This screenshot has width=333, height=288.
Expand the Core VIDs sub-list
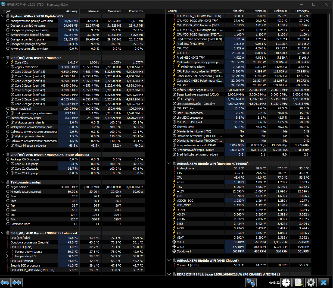pyautogui.click(x=7, y=62)
